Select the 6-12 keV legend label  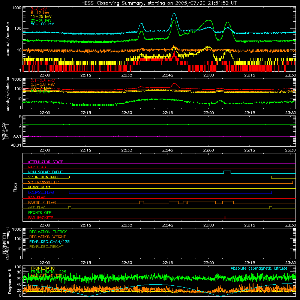click(x=40, y=13)
